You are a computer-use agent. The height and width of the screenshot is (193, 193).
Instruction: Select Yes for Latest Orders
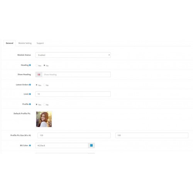pos(37,85)
